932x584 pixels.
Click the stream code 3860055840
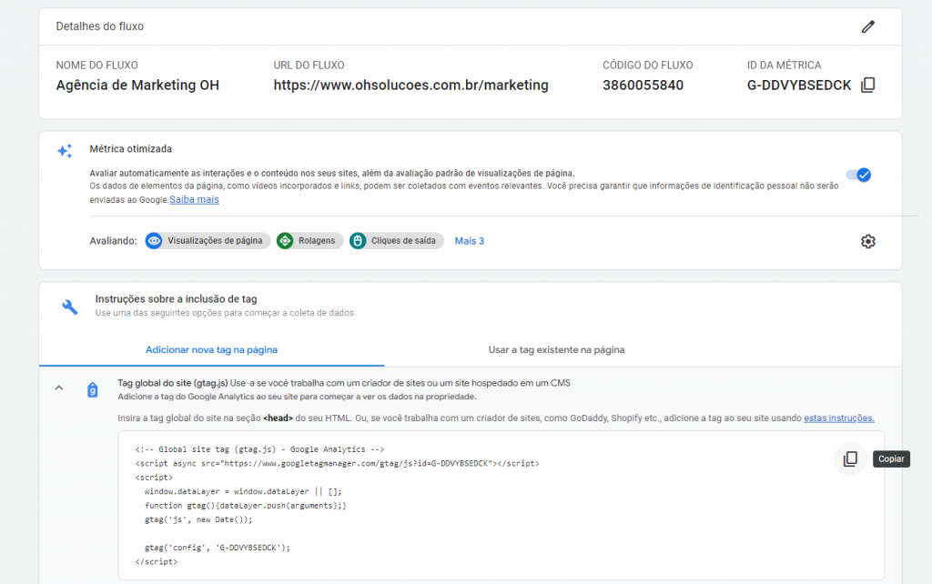tap(643, 86)
